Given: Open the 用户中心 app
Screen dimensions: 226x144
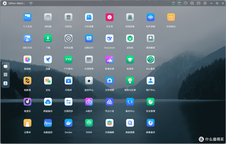Looking at the screenshot, I should (x=151, y=80).
